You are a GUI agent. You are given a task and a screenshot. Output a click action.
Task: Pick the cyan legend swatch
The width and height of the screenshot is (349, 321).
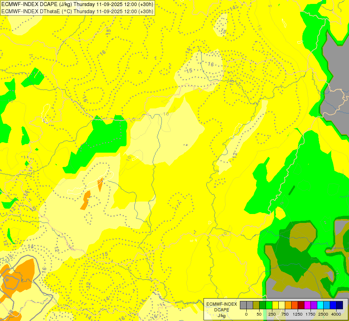pyautogui.click(x=320, y=305)
